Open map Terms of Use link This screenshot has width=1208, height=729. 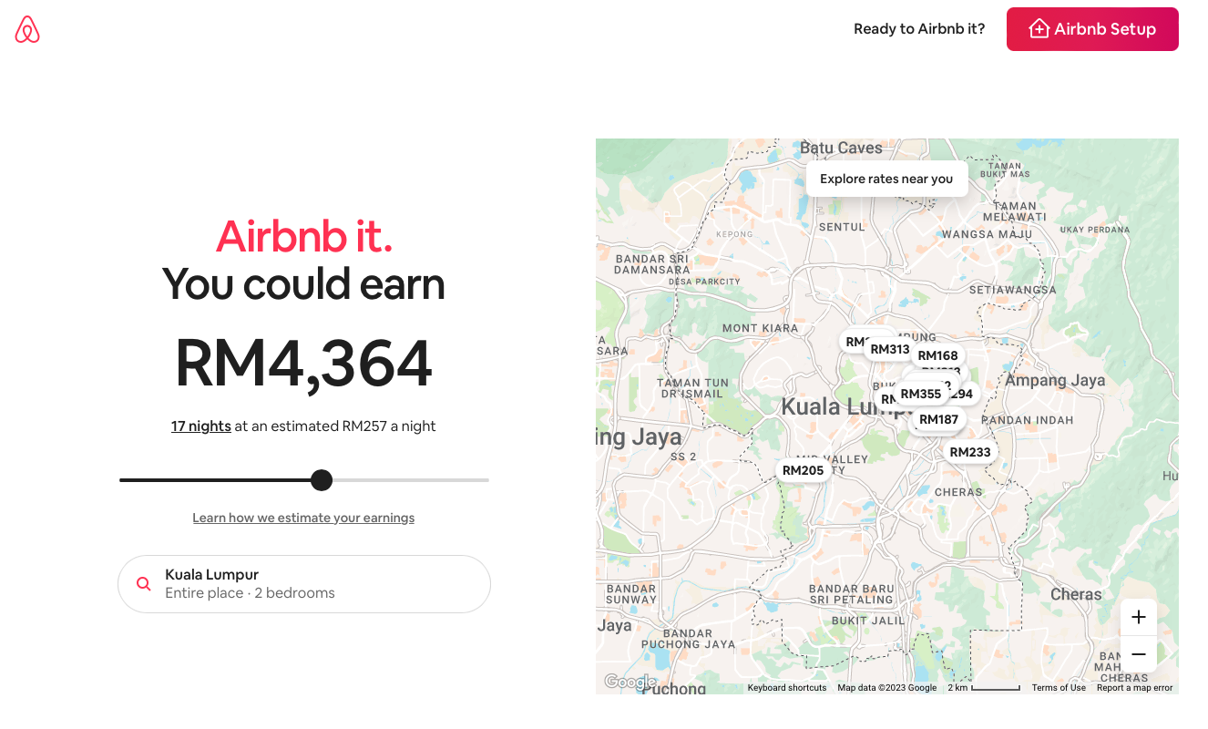pos(1058,688)
